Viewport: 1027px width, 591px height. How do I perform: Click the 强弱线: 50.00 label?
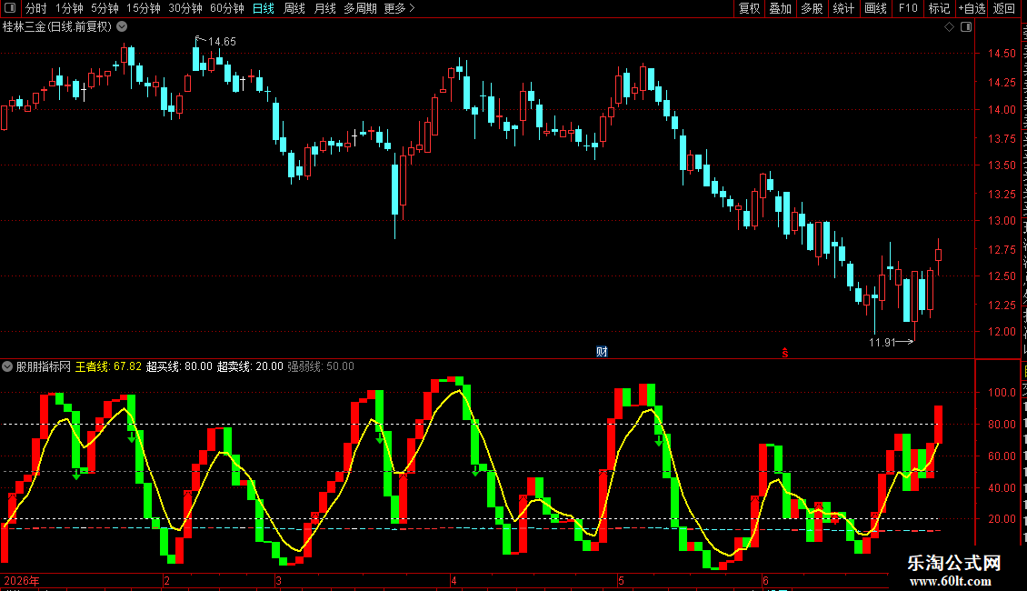coord(321,366)
